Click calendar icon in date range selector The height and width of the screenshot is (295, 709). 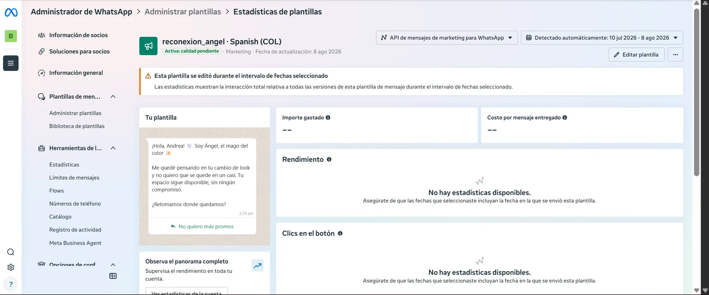pyautogui.click(x=529, y=38)
